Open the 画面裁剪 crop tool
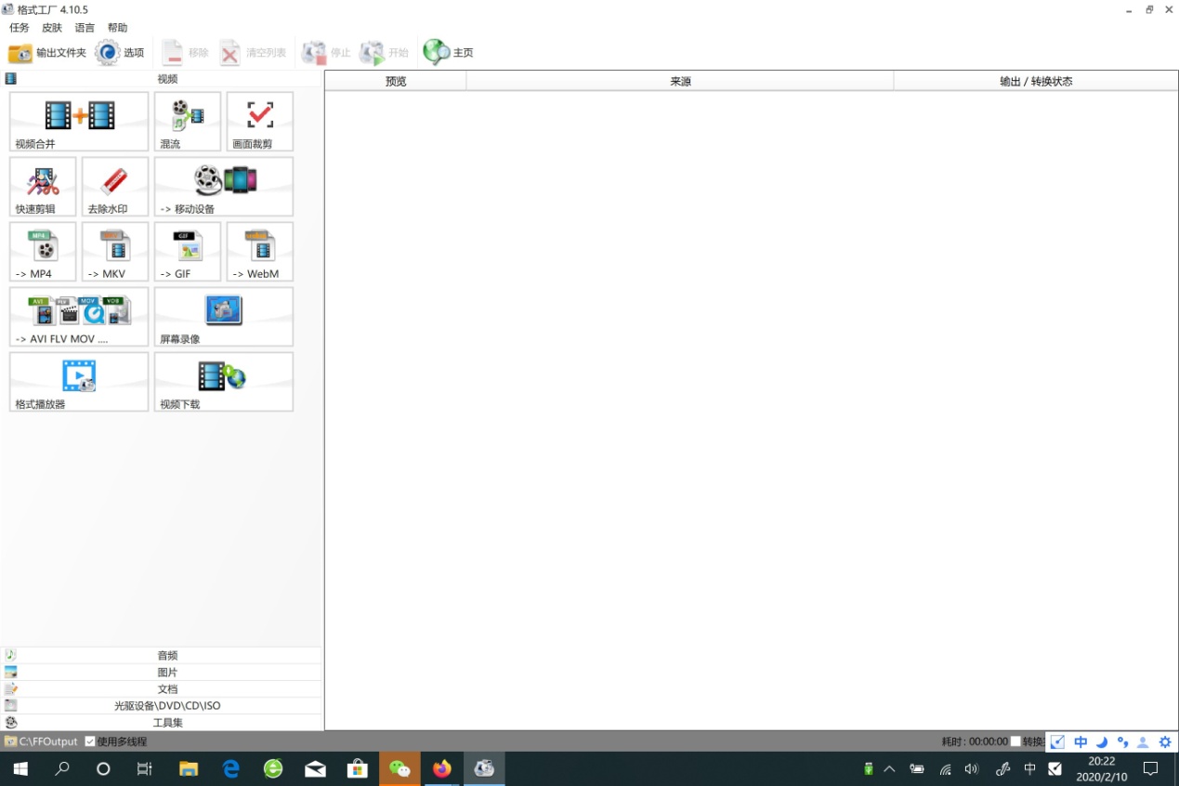Viewport: 1179px width, 786px height. coord(260,121)
